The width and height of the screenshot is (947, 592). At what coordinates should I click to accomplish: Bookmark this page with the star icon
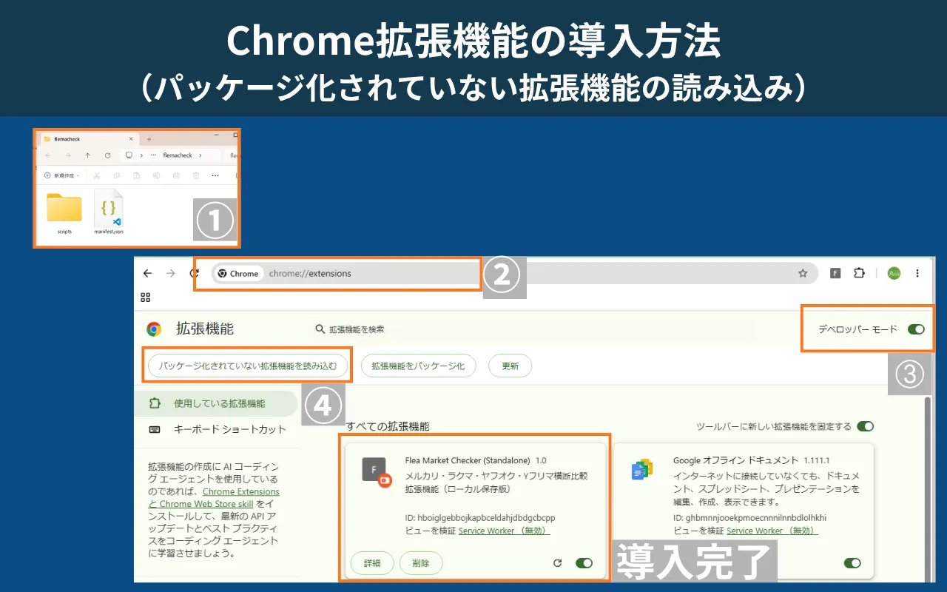(803, 273)
